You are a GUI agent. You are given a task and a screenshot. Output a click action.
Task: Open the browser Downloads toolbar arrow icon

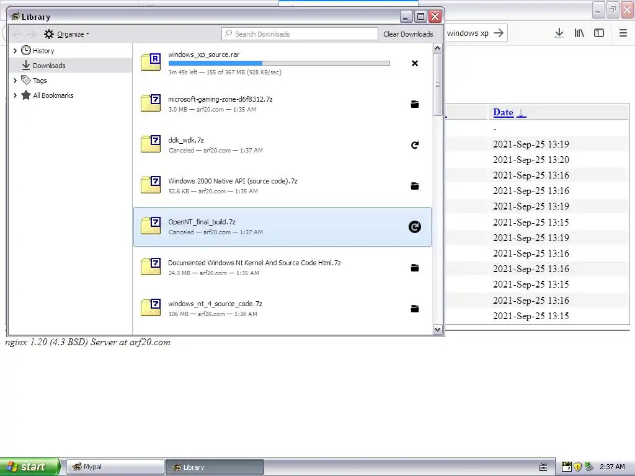(x=559, y=33)
